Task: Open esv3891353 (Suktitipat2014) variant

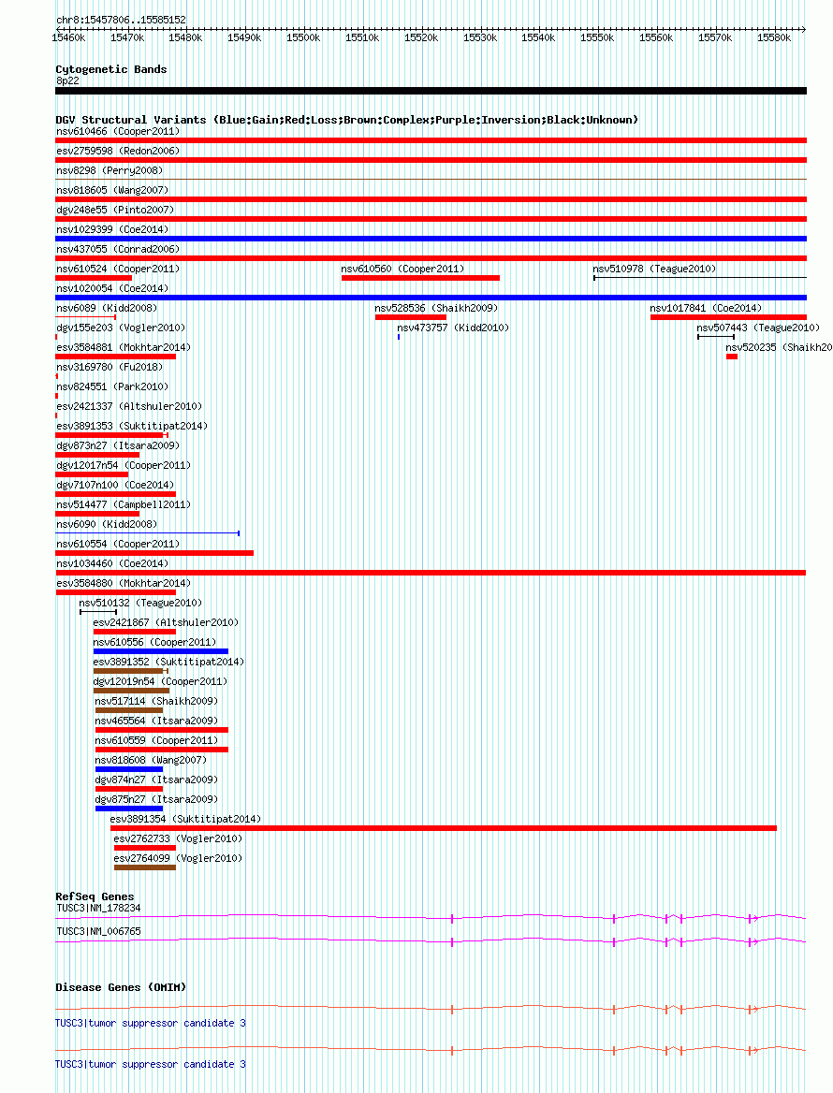Action: pyautogui.click(x=132, y=425)
